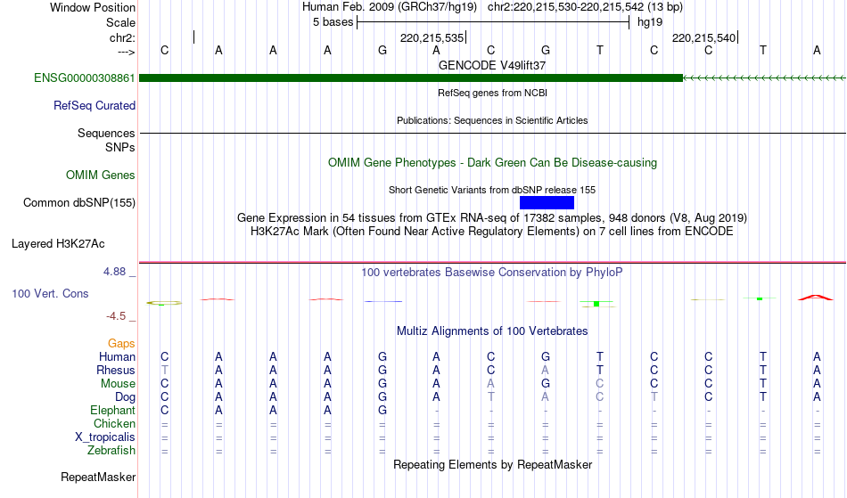Click the Sequences SNPs track label
The image size is (847, 498).
pyautogui.click(x=106, y=140)
